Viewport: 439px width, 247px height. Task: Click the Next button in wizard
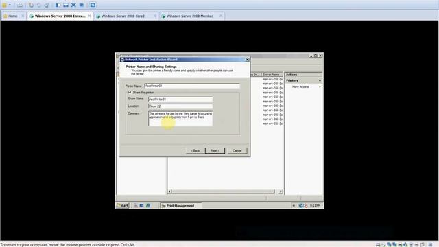click(215, 151)
